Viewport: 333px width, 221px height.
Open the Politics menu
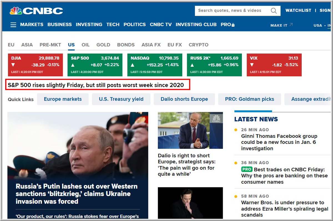pos(135,24)
